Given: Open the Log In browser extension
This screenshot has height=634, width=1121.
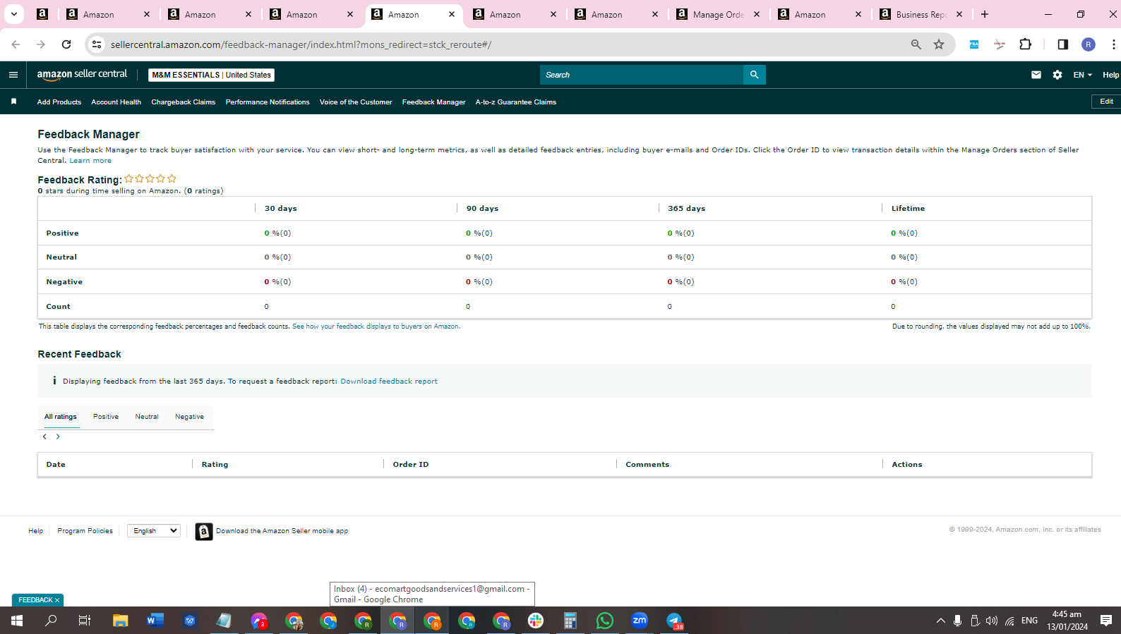Looking at the screenshot, I should [x=1000, y=44].
